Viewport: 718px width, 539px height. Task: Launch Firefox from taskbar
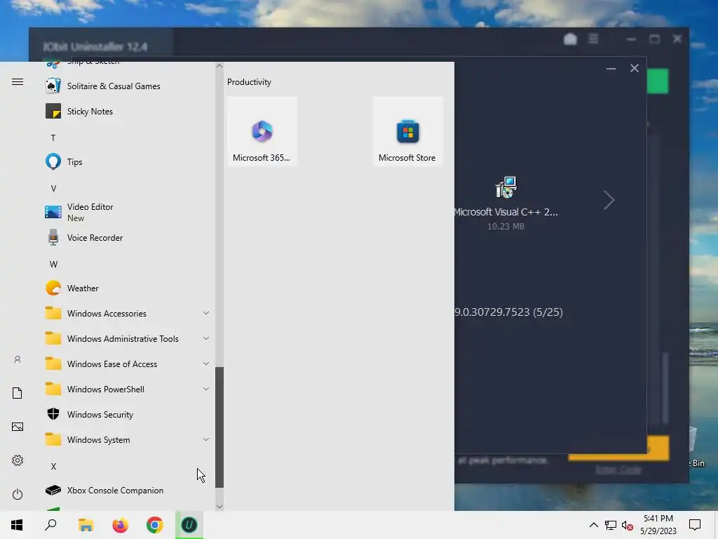(121, 525)
